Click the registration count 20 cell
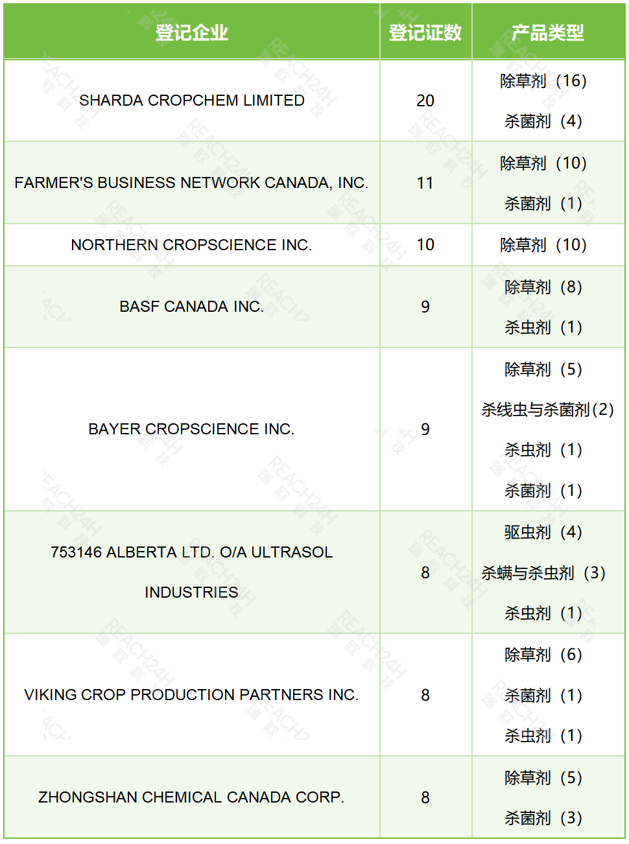Screen dimensions: 629x844 click(x=425, y=100)
